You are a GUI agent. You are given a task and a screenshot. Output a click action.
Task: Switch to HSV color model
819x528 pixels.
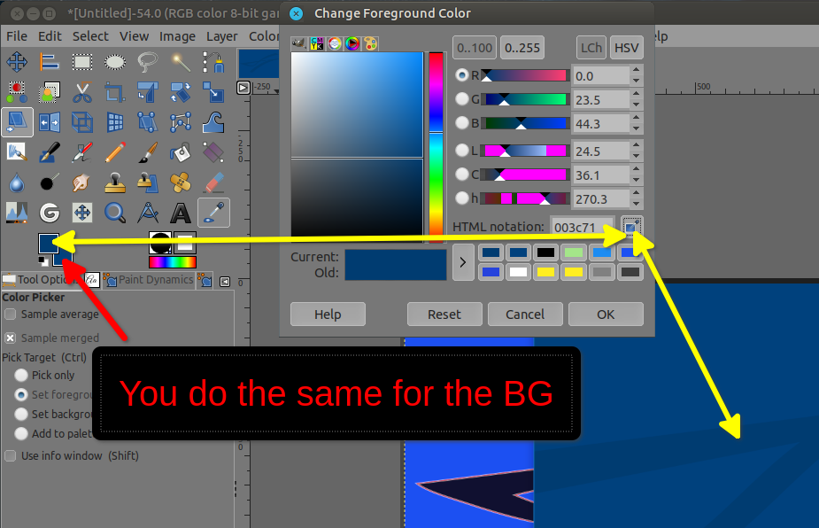click(x=626, y=48)
